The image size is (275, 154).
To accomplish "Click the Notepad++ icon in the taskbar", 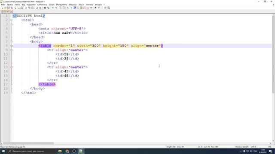I will click(x=81, y=151).
